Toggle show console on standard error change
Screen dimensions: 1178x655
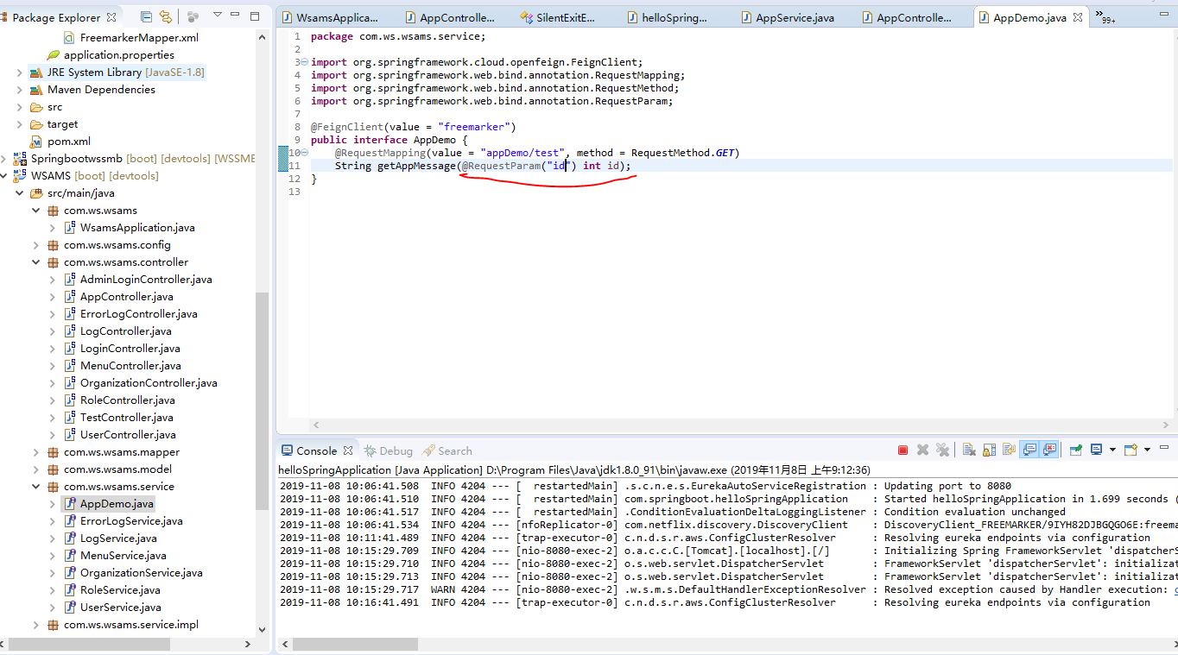tap(1049, 449)
